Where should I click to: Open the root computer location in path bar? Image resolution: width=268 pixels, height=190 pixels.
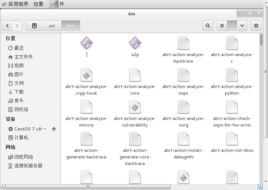[x=34, y=26]
